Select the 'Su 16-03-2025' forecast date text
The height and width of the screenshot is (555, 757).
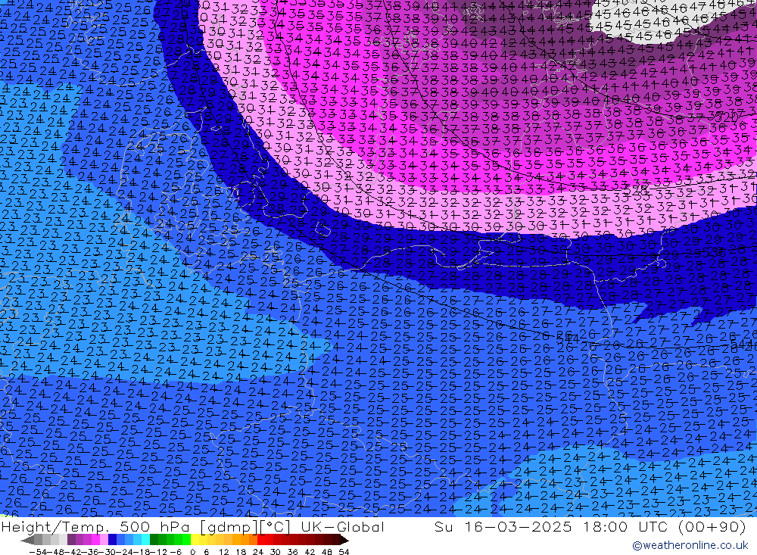click(503, 526)
